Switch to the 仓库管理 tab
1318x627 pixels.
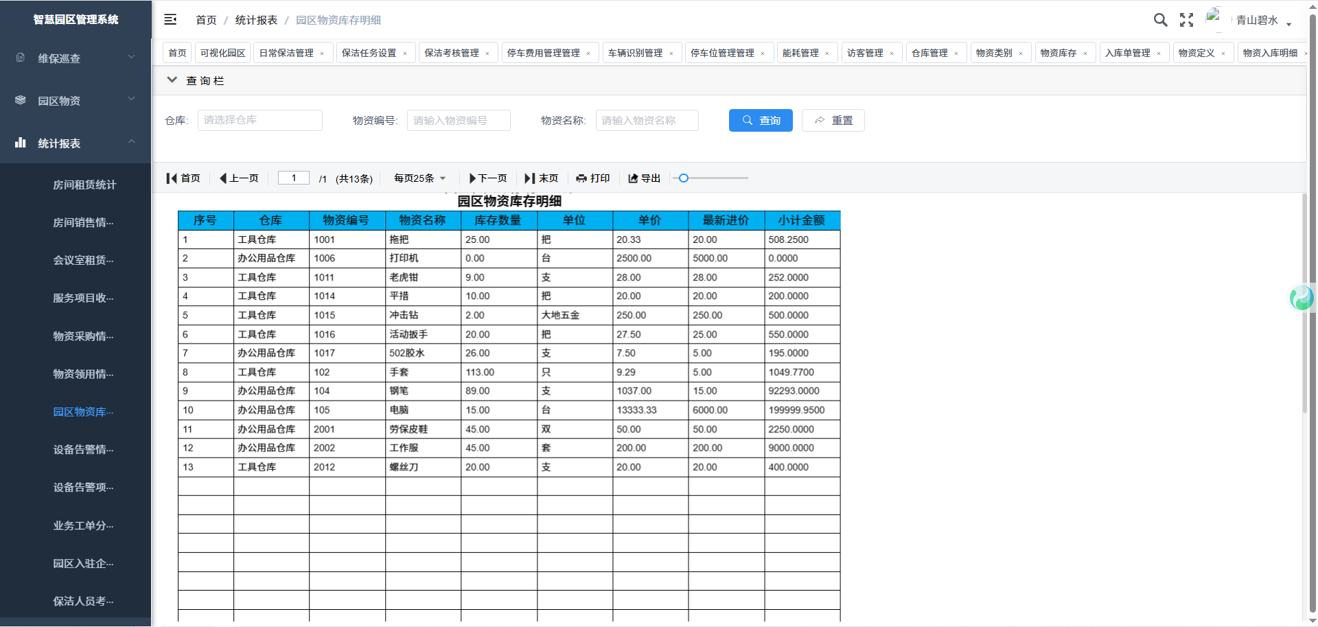tap(929, 53)
